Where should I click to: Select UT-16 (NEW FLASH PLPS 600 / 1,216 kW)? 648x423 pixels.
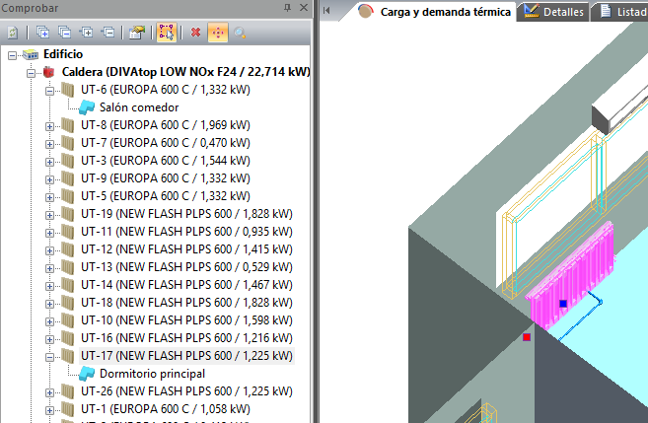186,338
